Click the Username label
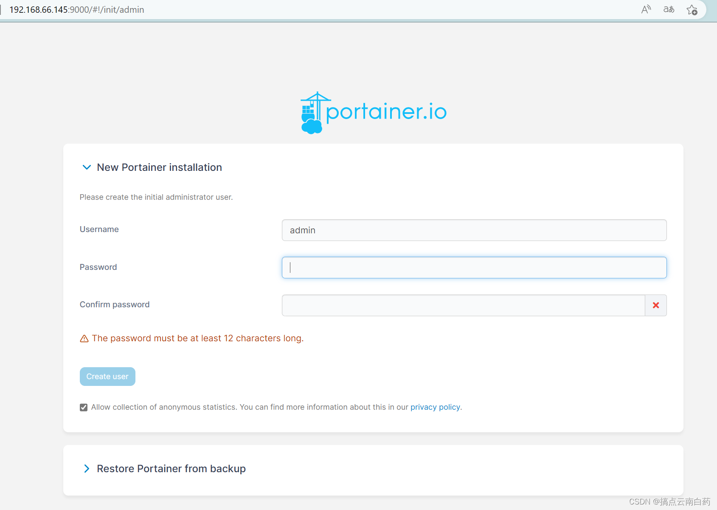 [99, 229]
